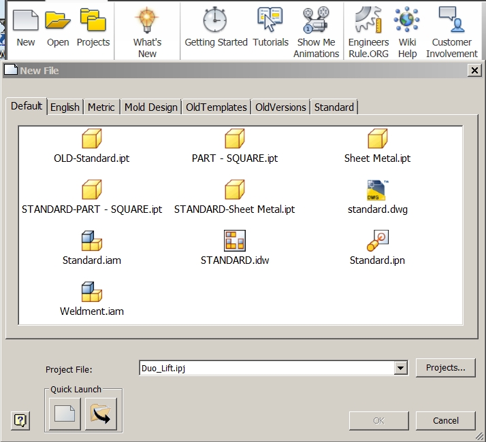Screen dimensions: 486x442
Task: Click the Weldment.iam file name text
Action: coord(92,311)
